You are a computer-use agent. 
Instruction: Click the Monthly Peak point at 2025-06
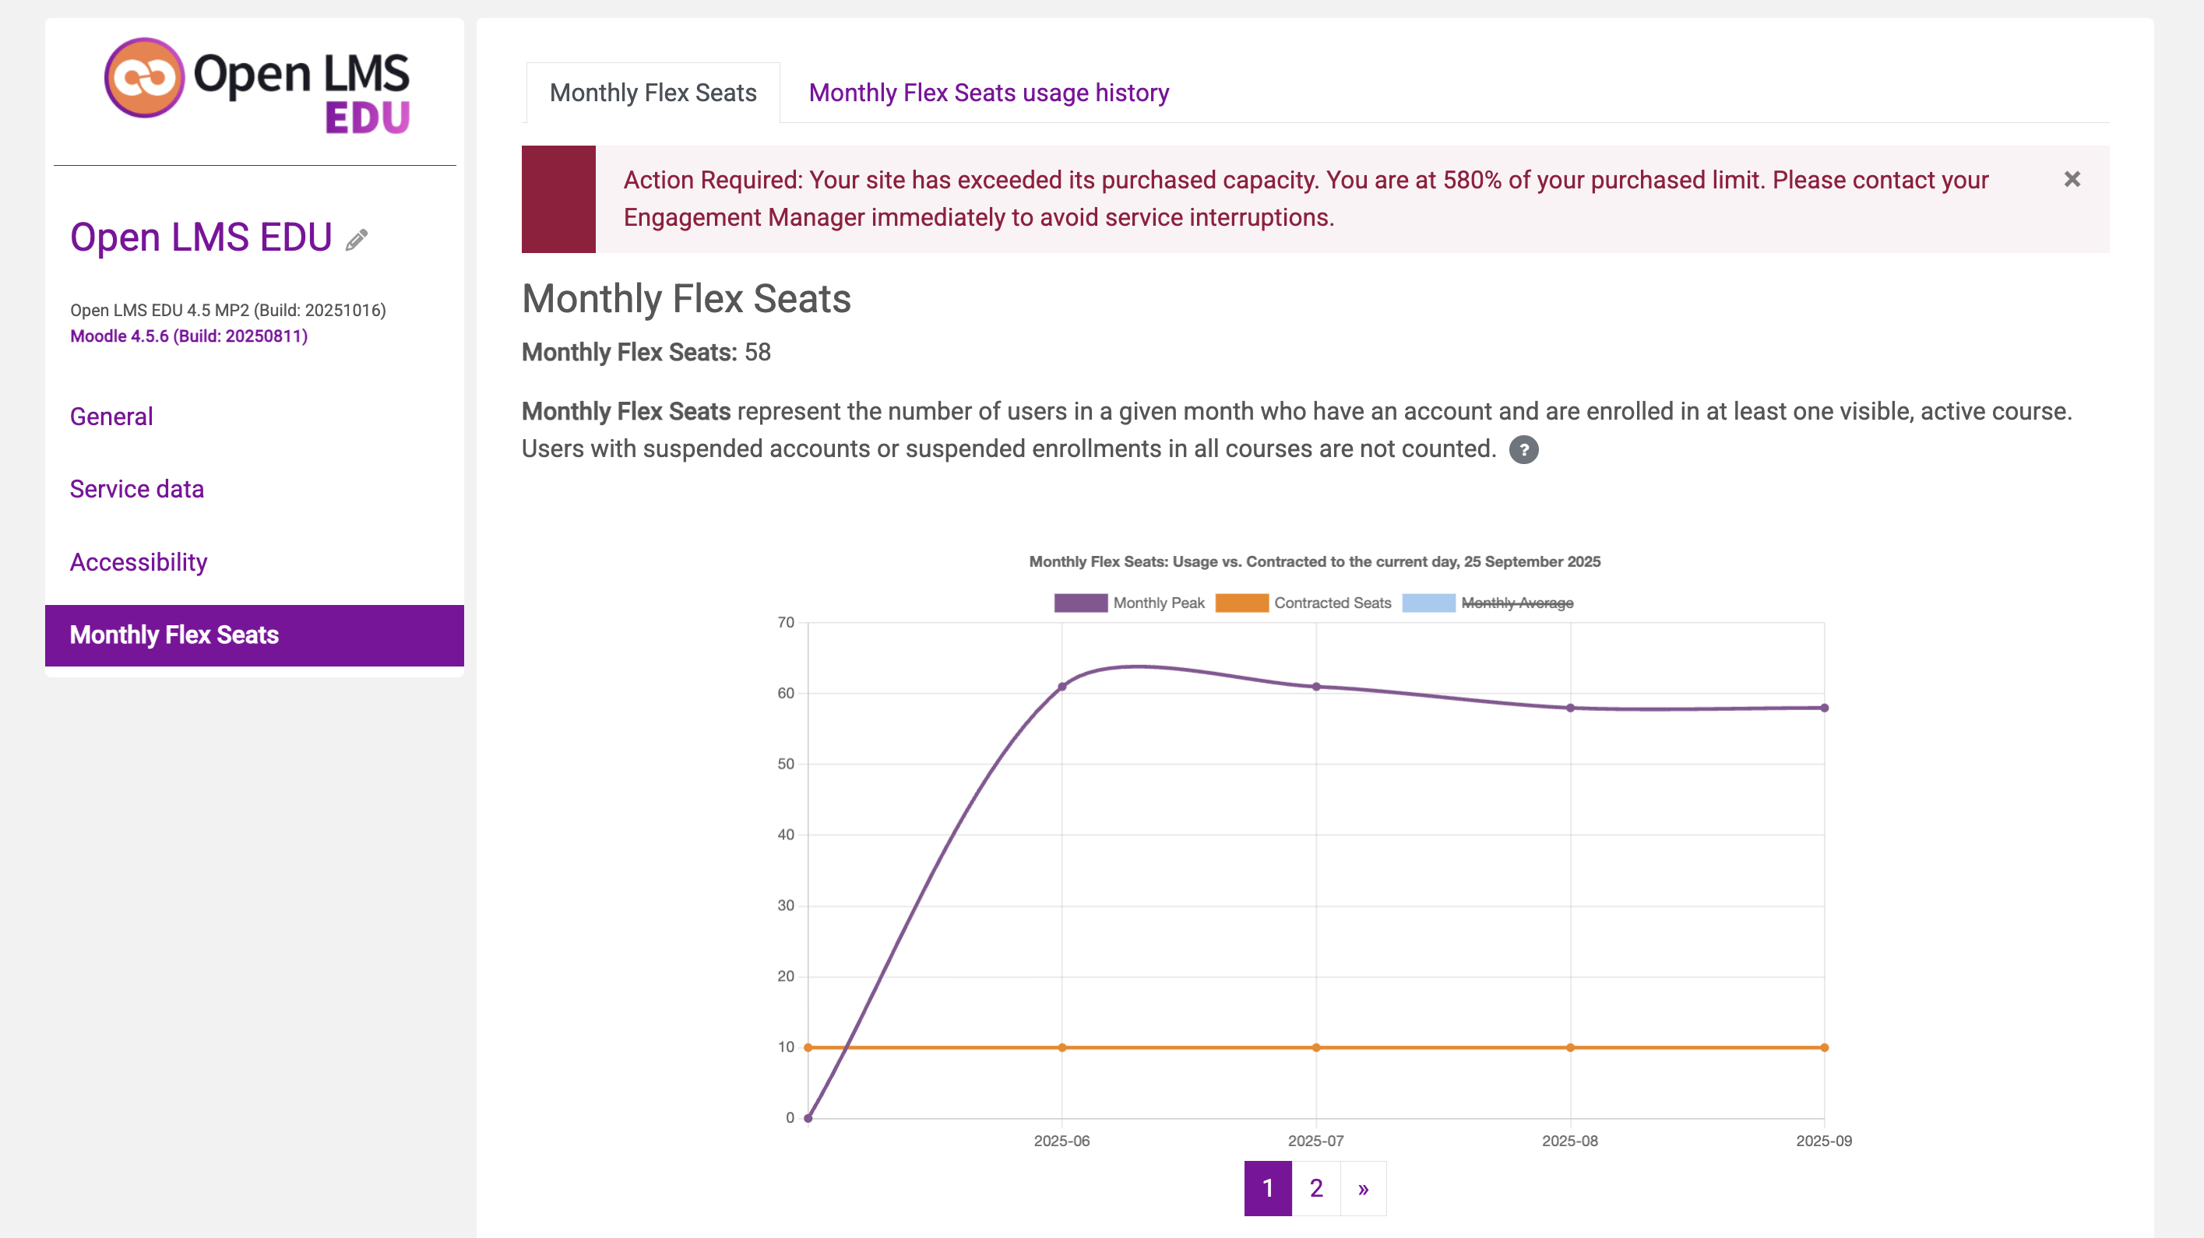coord(1062,686)
